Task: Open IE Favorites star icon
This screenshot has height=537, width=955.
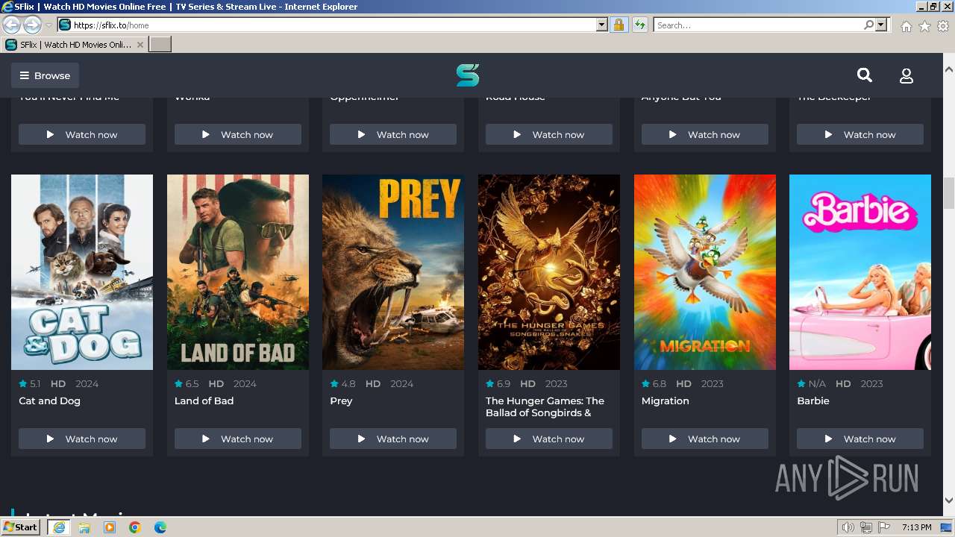Action: tap(924, 26)
